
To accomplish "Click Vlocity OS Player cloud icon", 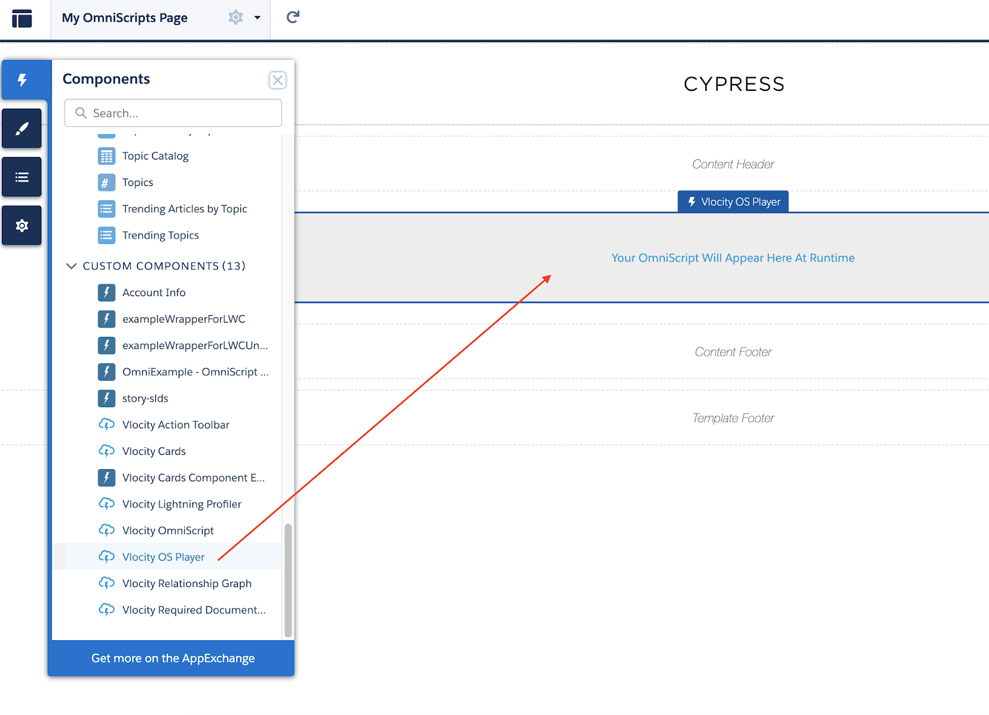I will [106, 557].
